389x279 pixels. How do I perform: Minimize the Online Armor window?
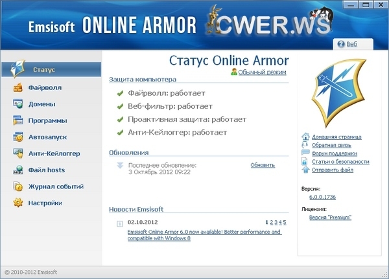(x=351, y=5)
